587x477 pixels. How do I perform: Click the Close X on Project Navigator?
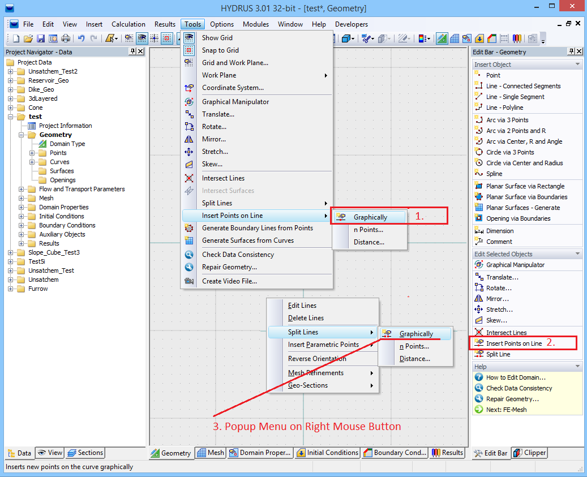(x=140, y=51)
